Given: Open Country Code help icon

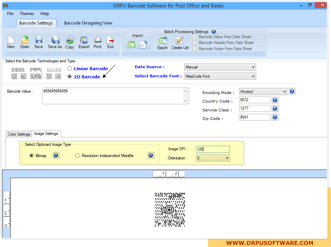Looking at the screenshot, I should tap(275, 100).
